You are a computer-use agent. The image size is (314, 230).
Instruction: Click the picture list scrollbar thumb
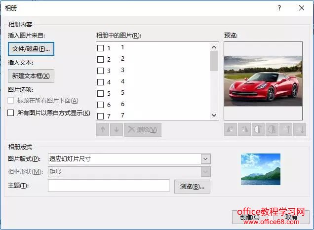click(x=214, y=61)
